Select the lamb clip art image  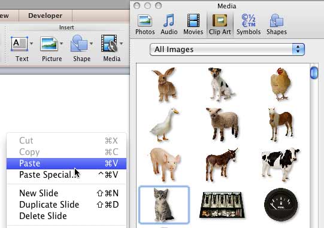[222, 124]
